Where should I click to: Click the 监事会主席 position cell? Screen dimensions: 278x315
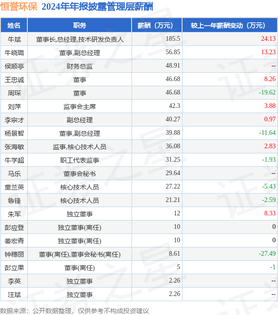point(80,107)
